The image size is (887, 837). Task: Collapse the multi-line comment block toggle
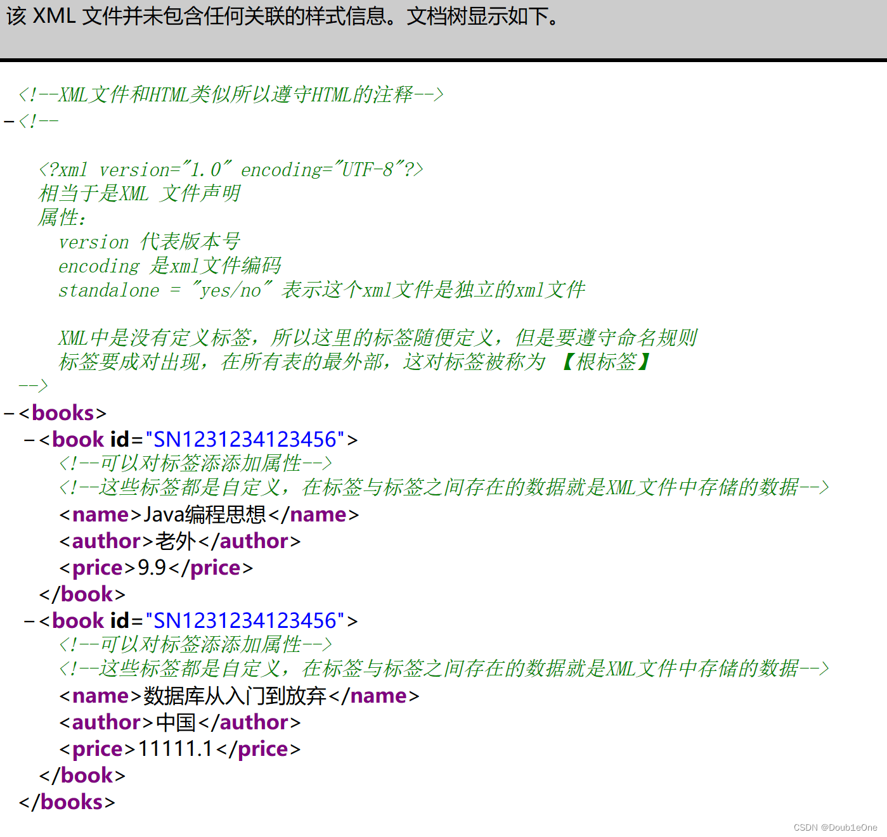(x=9, y=121)
